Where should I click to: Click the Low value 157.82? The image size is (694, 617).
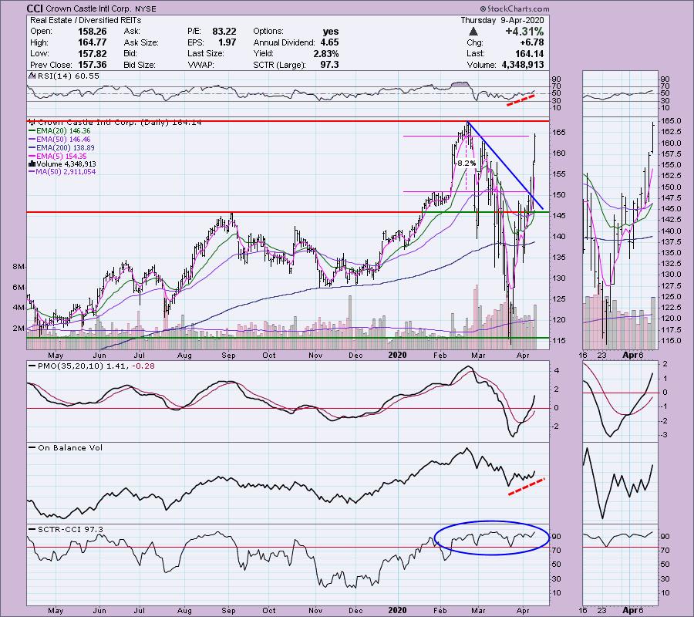[x=92, y=53]
